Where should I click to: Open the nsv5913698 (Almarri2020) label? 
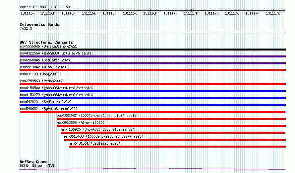click(81, 122)
